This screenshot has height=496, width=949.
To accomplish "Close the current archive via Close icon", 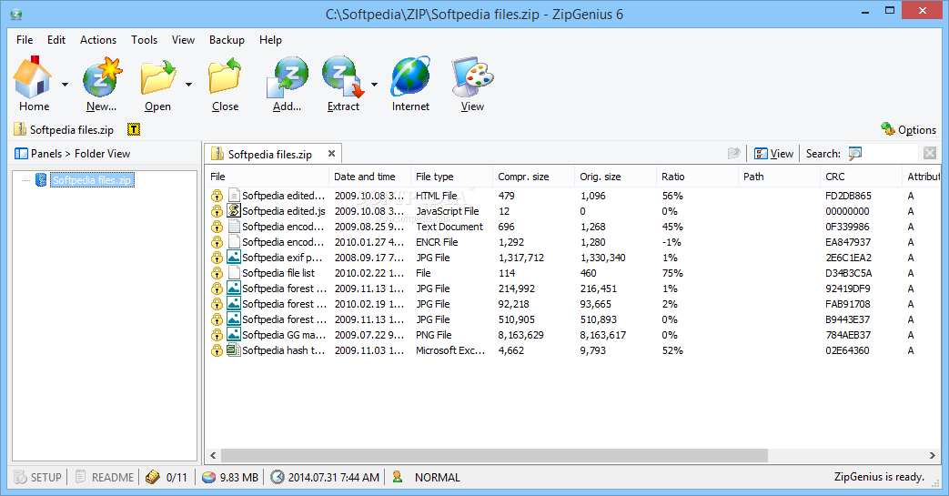I will [225, 85].
